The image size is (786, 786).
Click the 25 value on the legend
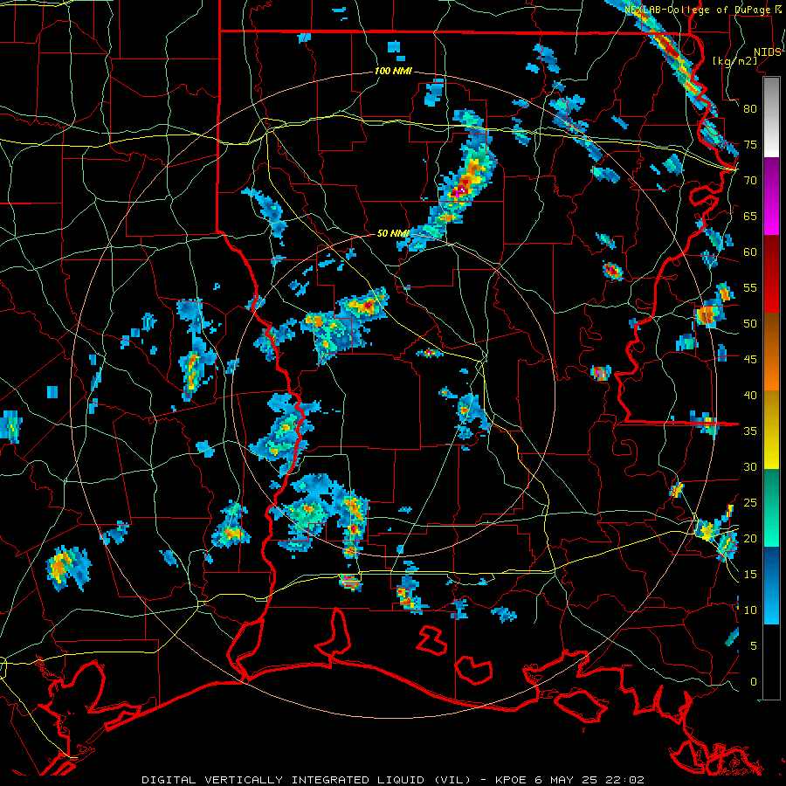tap(750, 503)
